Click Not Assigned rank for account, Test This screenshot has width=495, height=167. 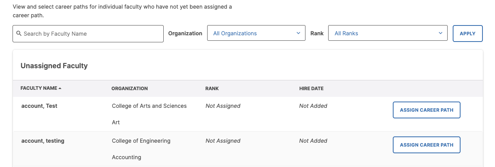(223, 106)
